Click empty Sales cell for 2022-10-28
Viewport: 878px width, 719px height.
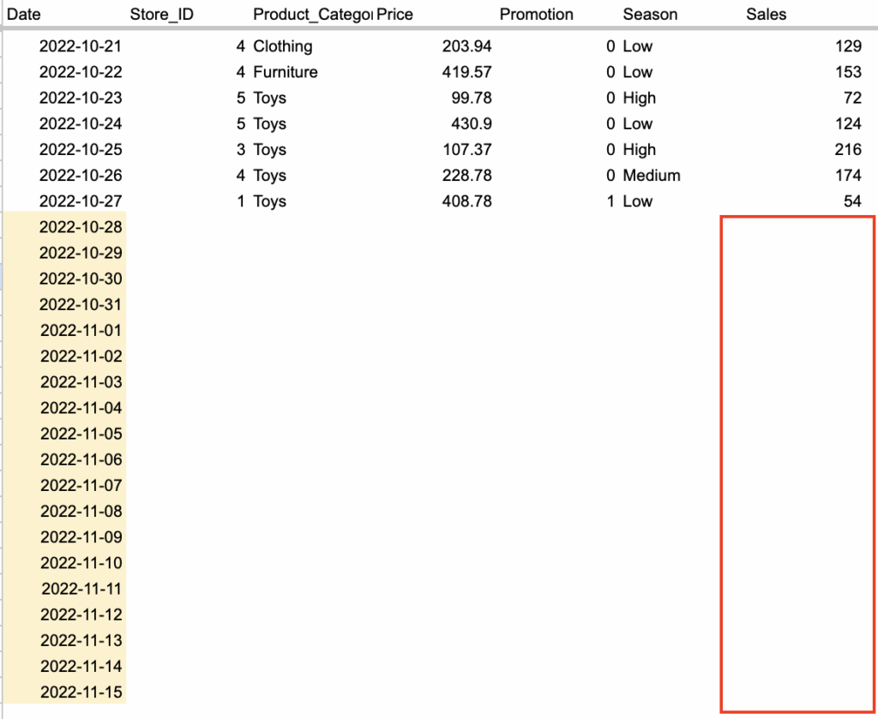point(797,228)
